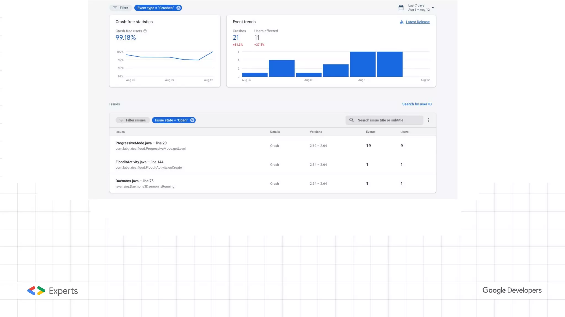Open the Filter issues button
This screenshot has height=317, width=565.
click(132, 120)
